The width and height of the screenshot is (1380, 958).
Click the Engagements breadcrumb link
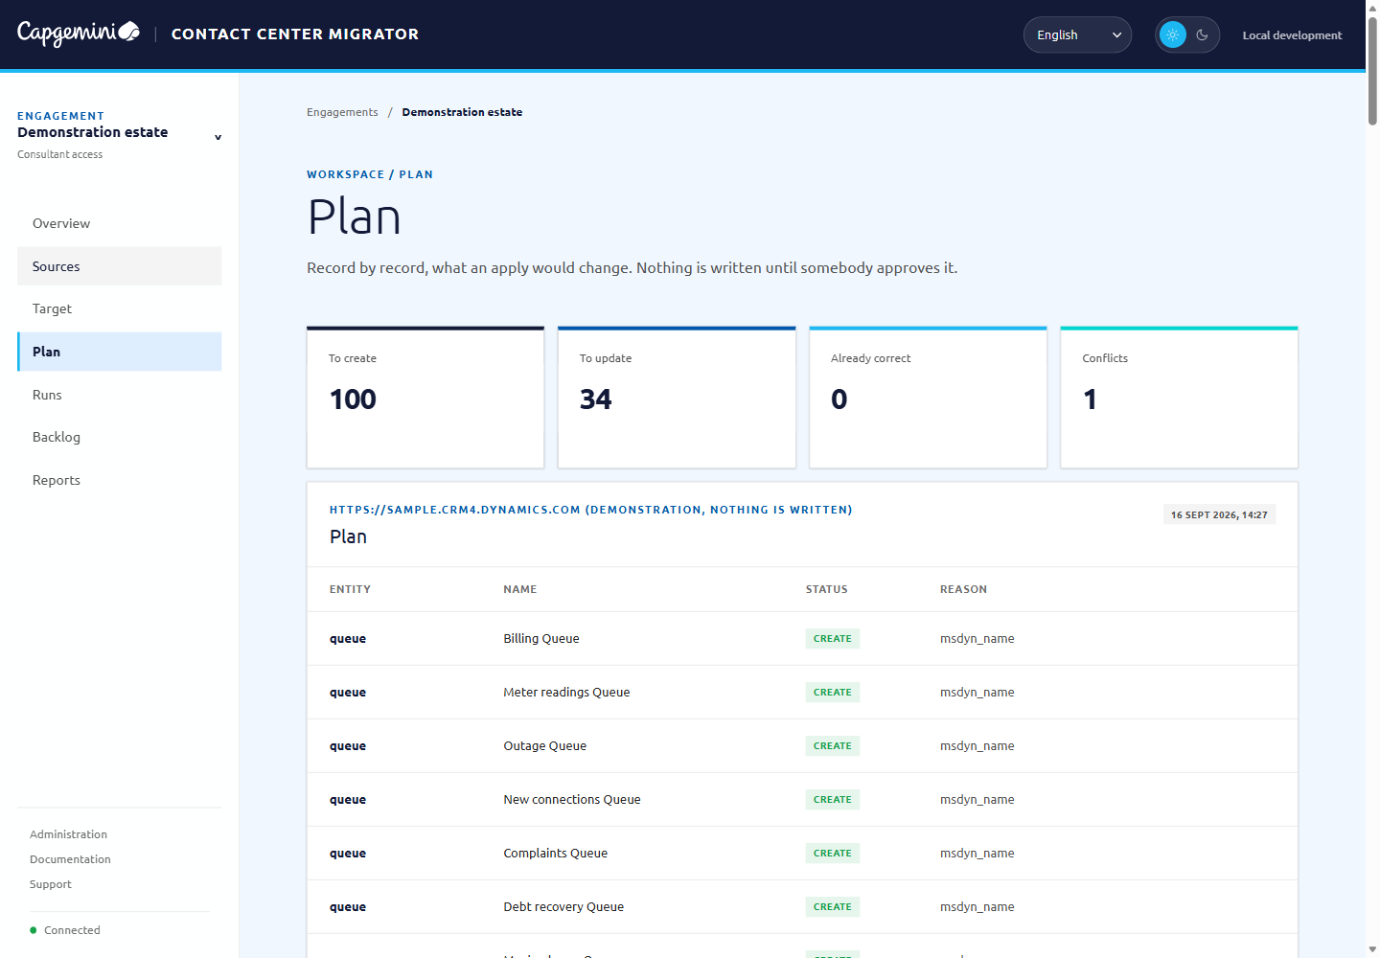(342, 112)
